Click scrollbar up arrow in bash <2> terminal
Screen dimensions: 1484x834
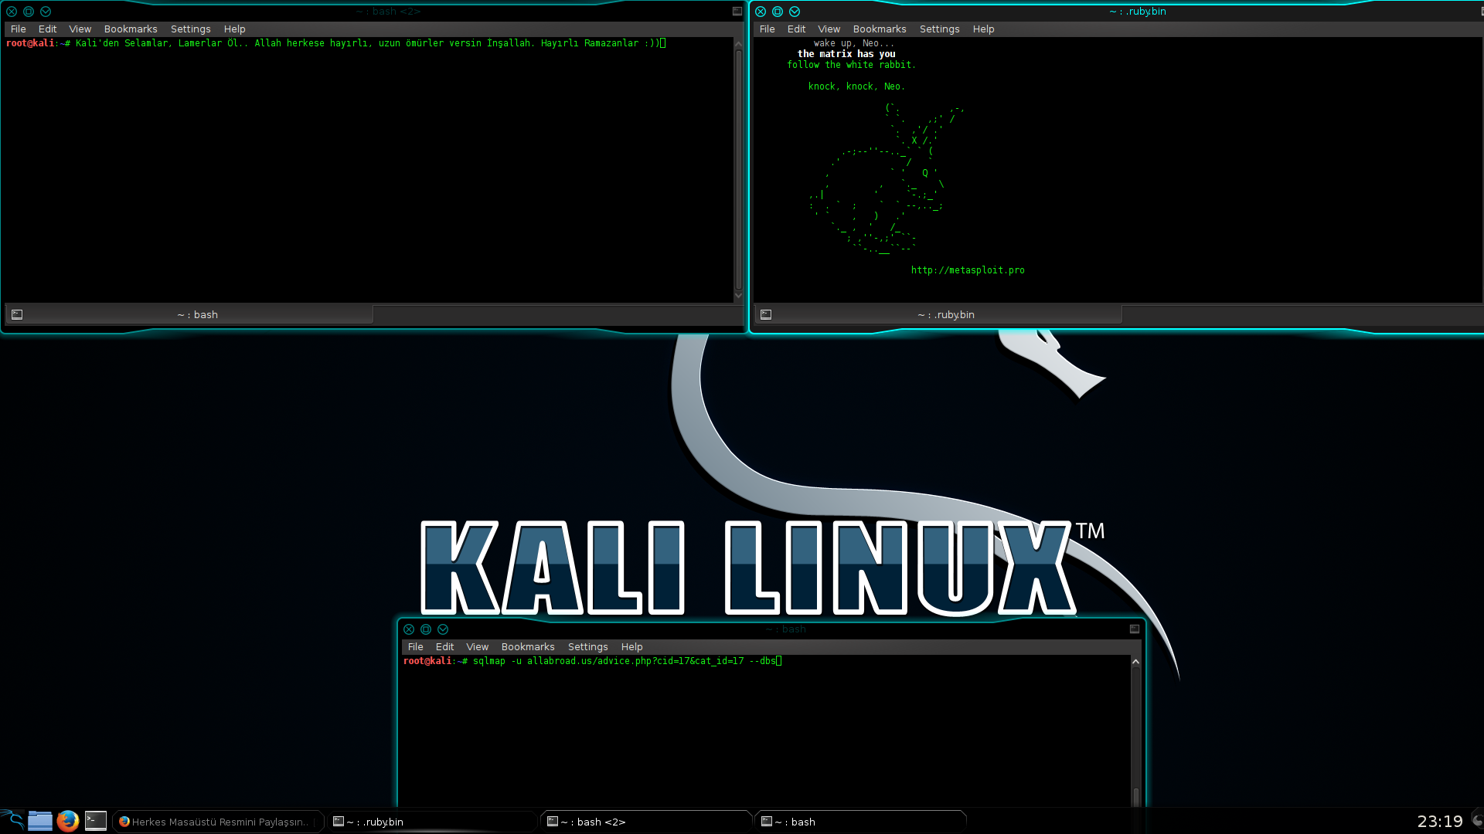(x=738, y=44)
